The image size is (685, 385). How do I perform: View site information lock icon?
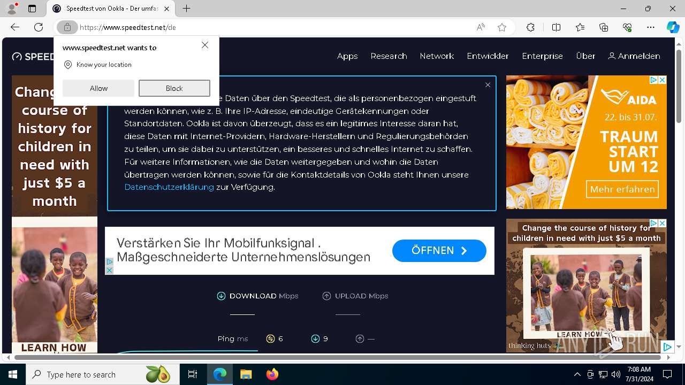tap(67, 27)
